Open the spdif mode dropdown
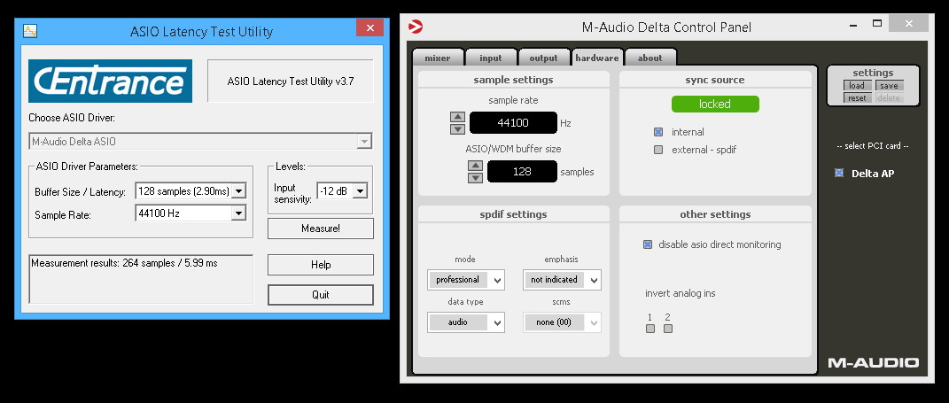 coord(466,280)
